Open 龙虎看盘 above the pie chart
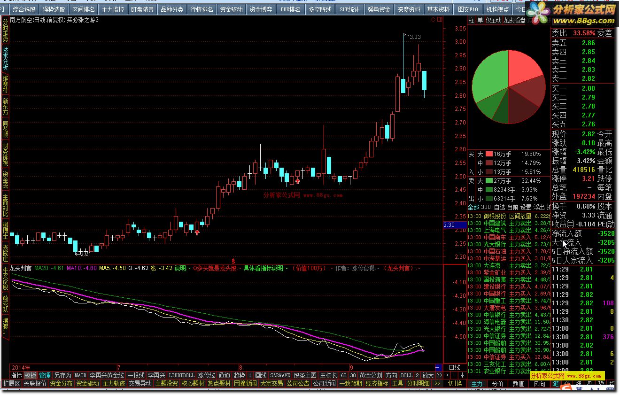 point(514,20)
